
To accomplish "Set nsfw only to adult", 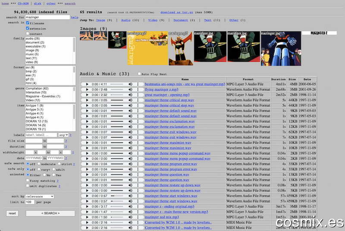I will 53,169.
